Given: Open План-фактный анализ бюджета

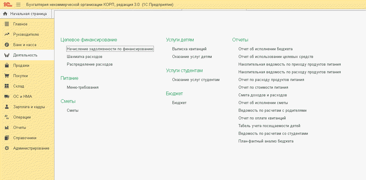Looking at the screenshot, I should pos(266,141).
